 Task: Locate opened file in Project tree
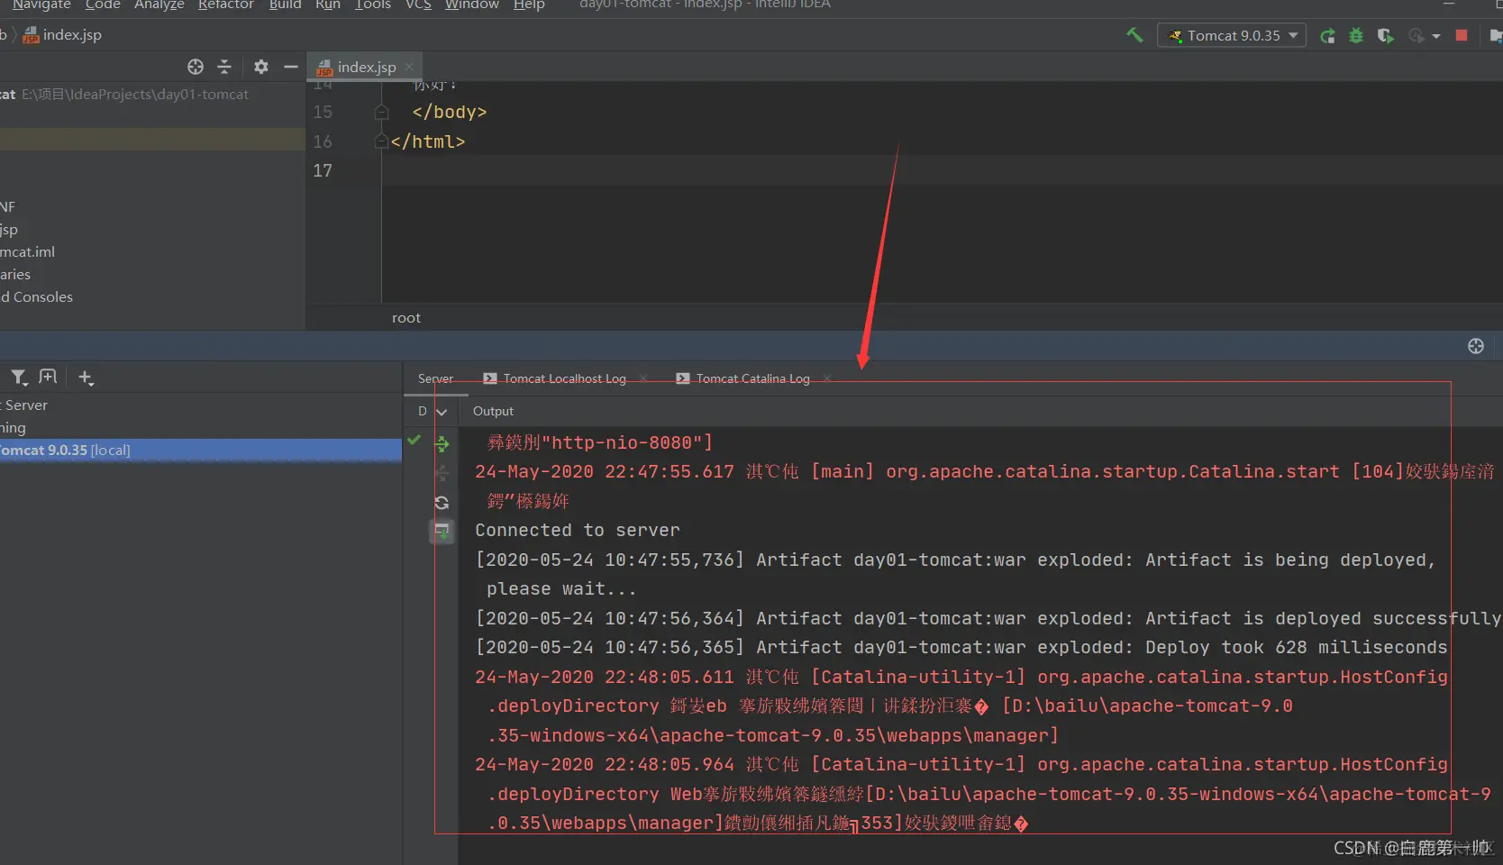196,67
